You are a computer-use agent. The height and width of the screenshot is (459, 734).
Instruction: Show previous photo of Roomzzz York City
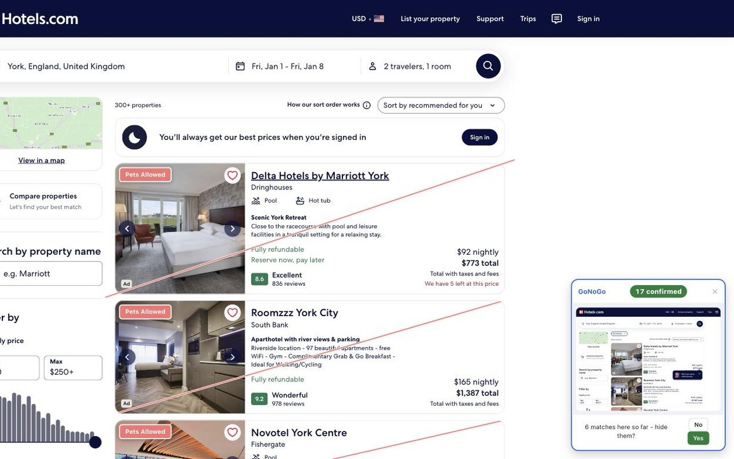127,357
